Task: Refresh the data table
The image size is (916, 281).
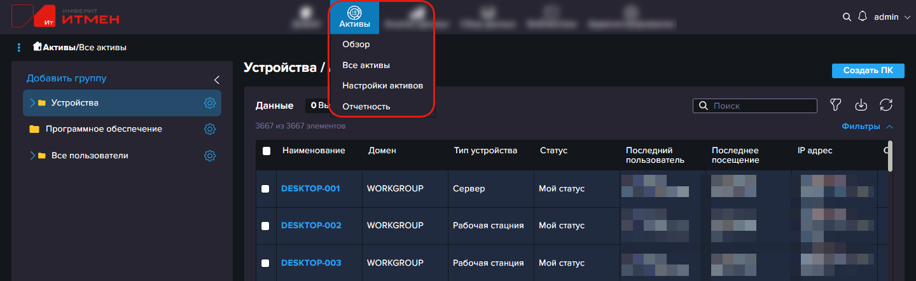Action: click(885, 106)
